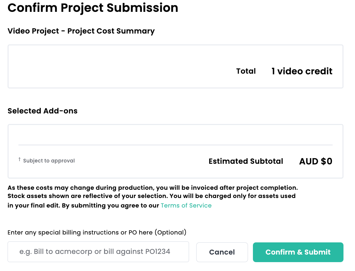Click the divider line in add-ons box
355x271 pixels.
[176, 145]
